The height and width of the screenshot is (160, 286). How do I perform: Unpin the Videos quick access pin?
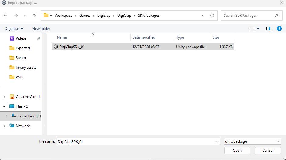click(x=39, y=39)
